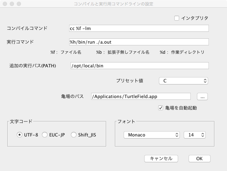This screenshot has width=227, height=171.
Task: Click the window zoom button in the title bar
Action: coord(19,4)
